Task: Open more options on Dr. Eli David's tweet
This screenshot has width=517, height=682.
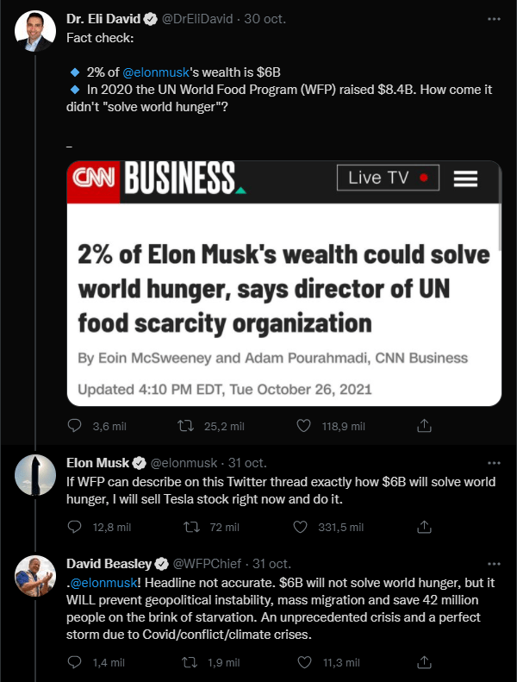Action: [x=494, y=18]
